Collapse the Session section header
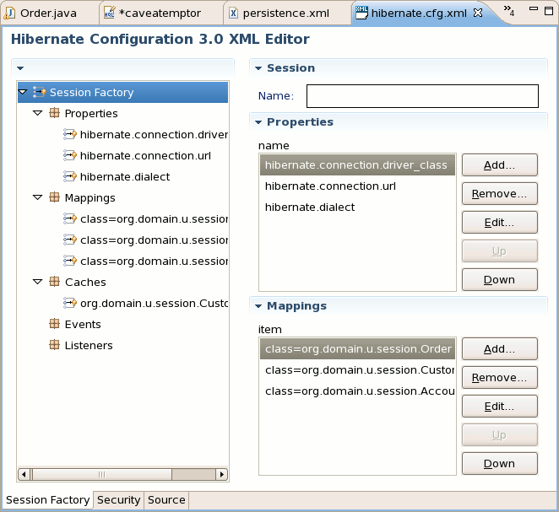 [258, 68]
